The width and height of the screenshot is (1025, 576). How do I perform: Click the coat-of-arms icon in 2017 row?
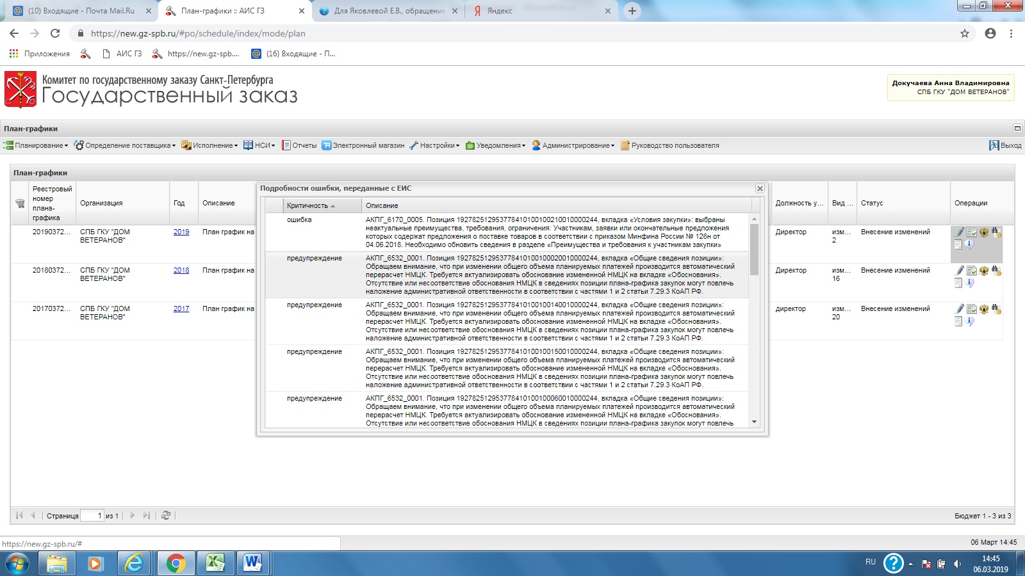(x=984, y=309)
